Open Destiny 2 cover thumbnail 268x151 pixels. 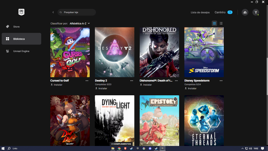115,52
